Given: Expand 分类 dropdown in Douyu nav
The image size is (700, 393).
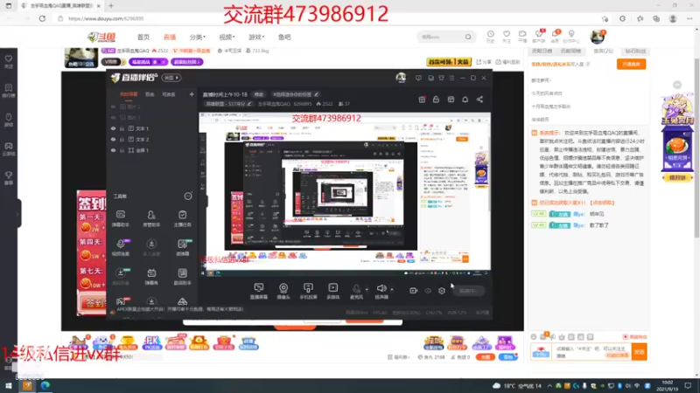Looking at the screenshot, I should coord(198,37).
